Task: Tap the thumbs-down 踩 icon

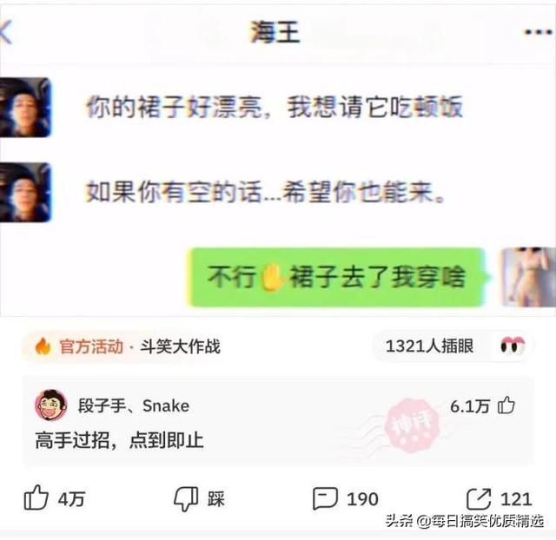Action: coord(186,499)
